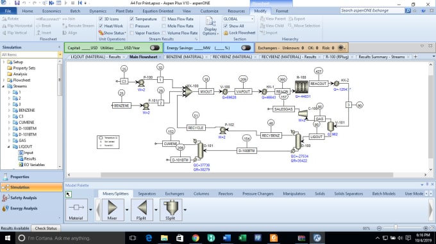Toggle the Show All checkbox
The image size is (436, 244).
(226, 26)
